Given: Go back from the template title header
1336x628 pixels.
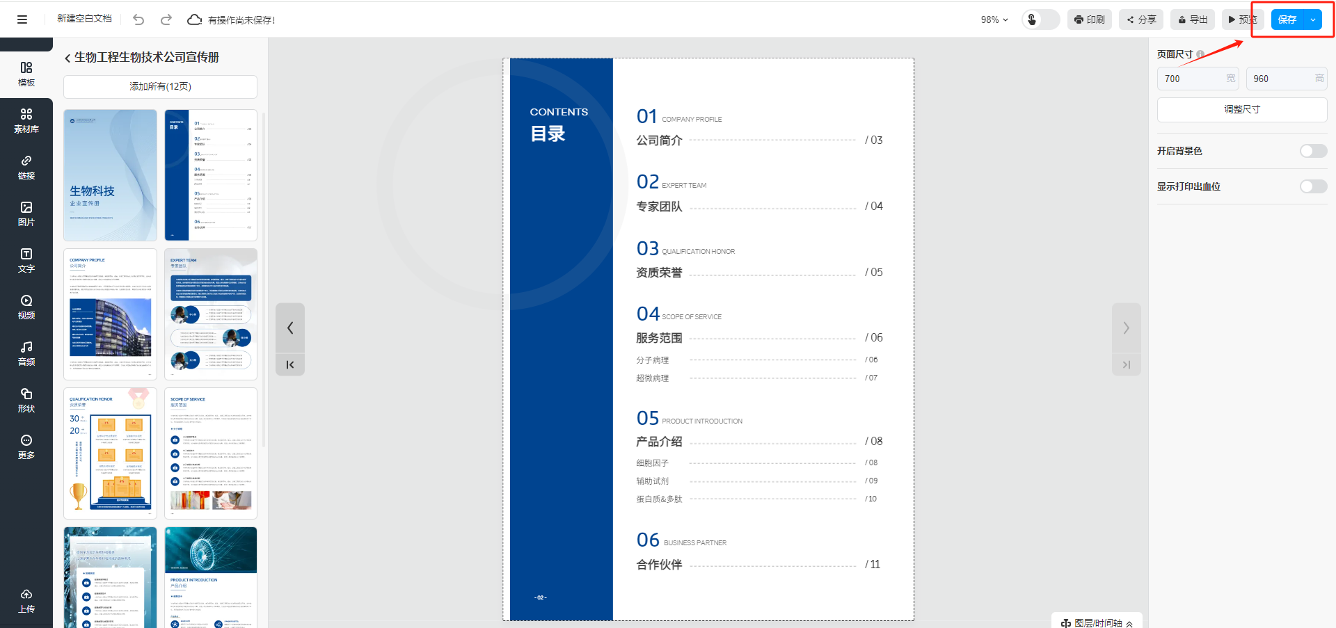Looking at the screenshot, I should (67, 58).
